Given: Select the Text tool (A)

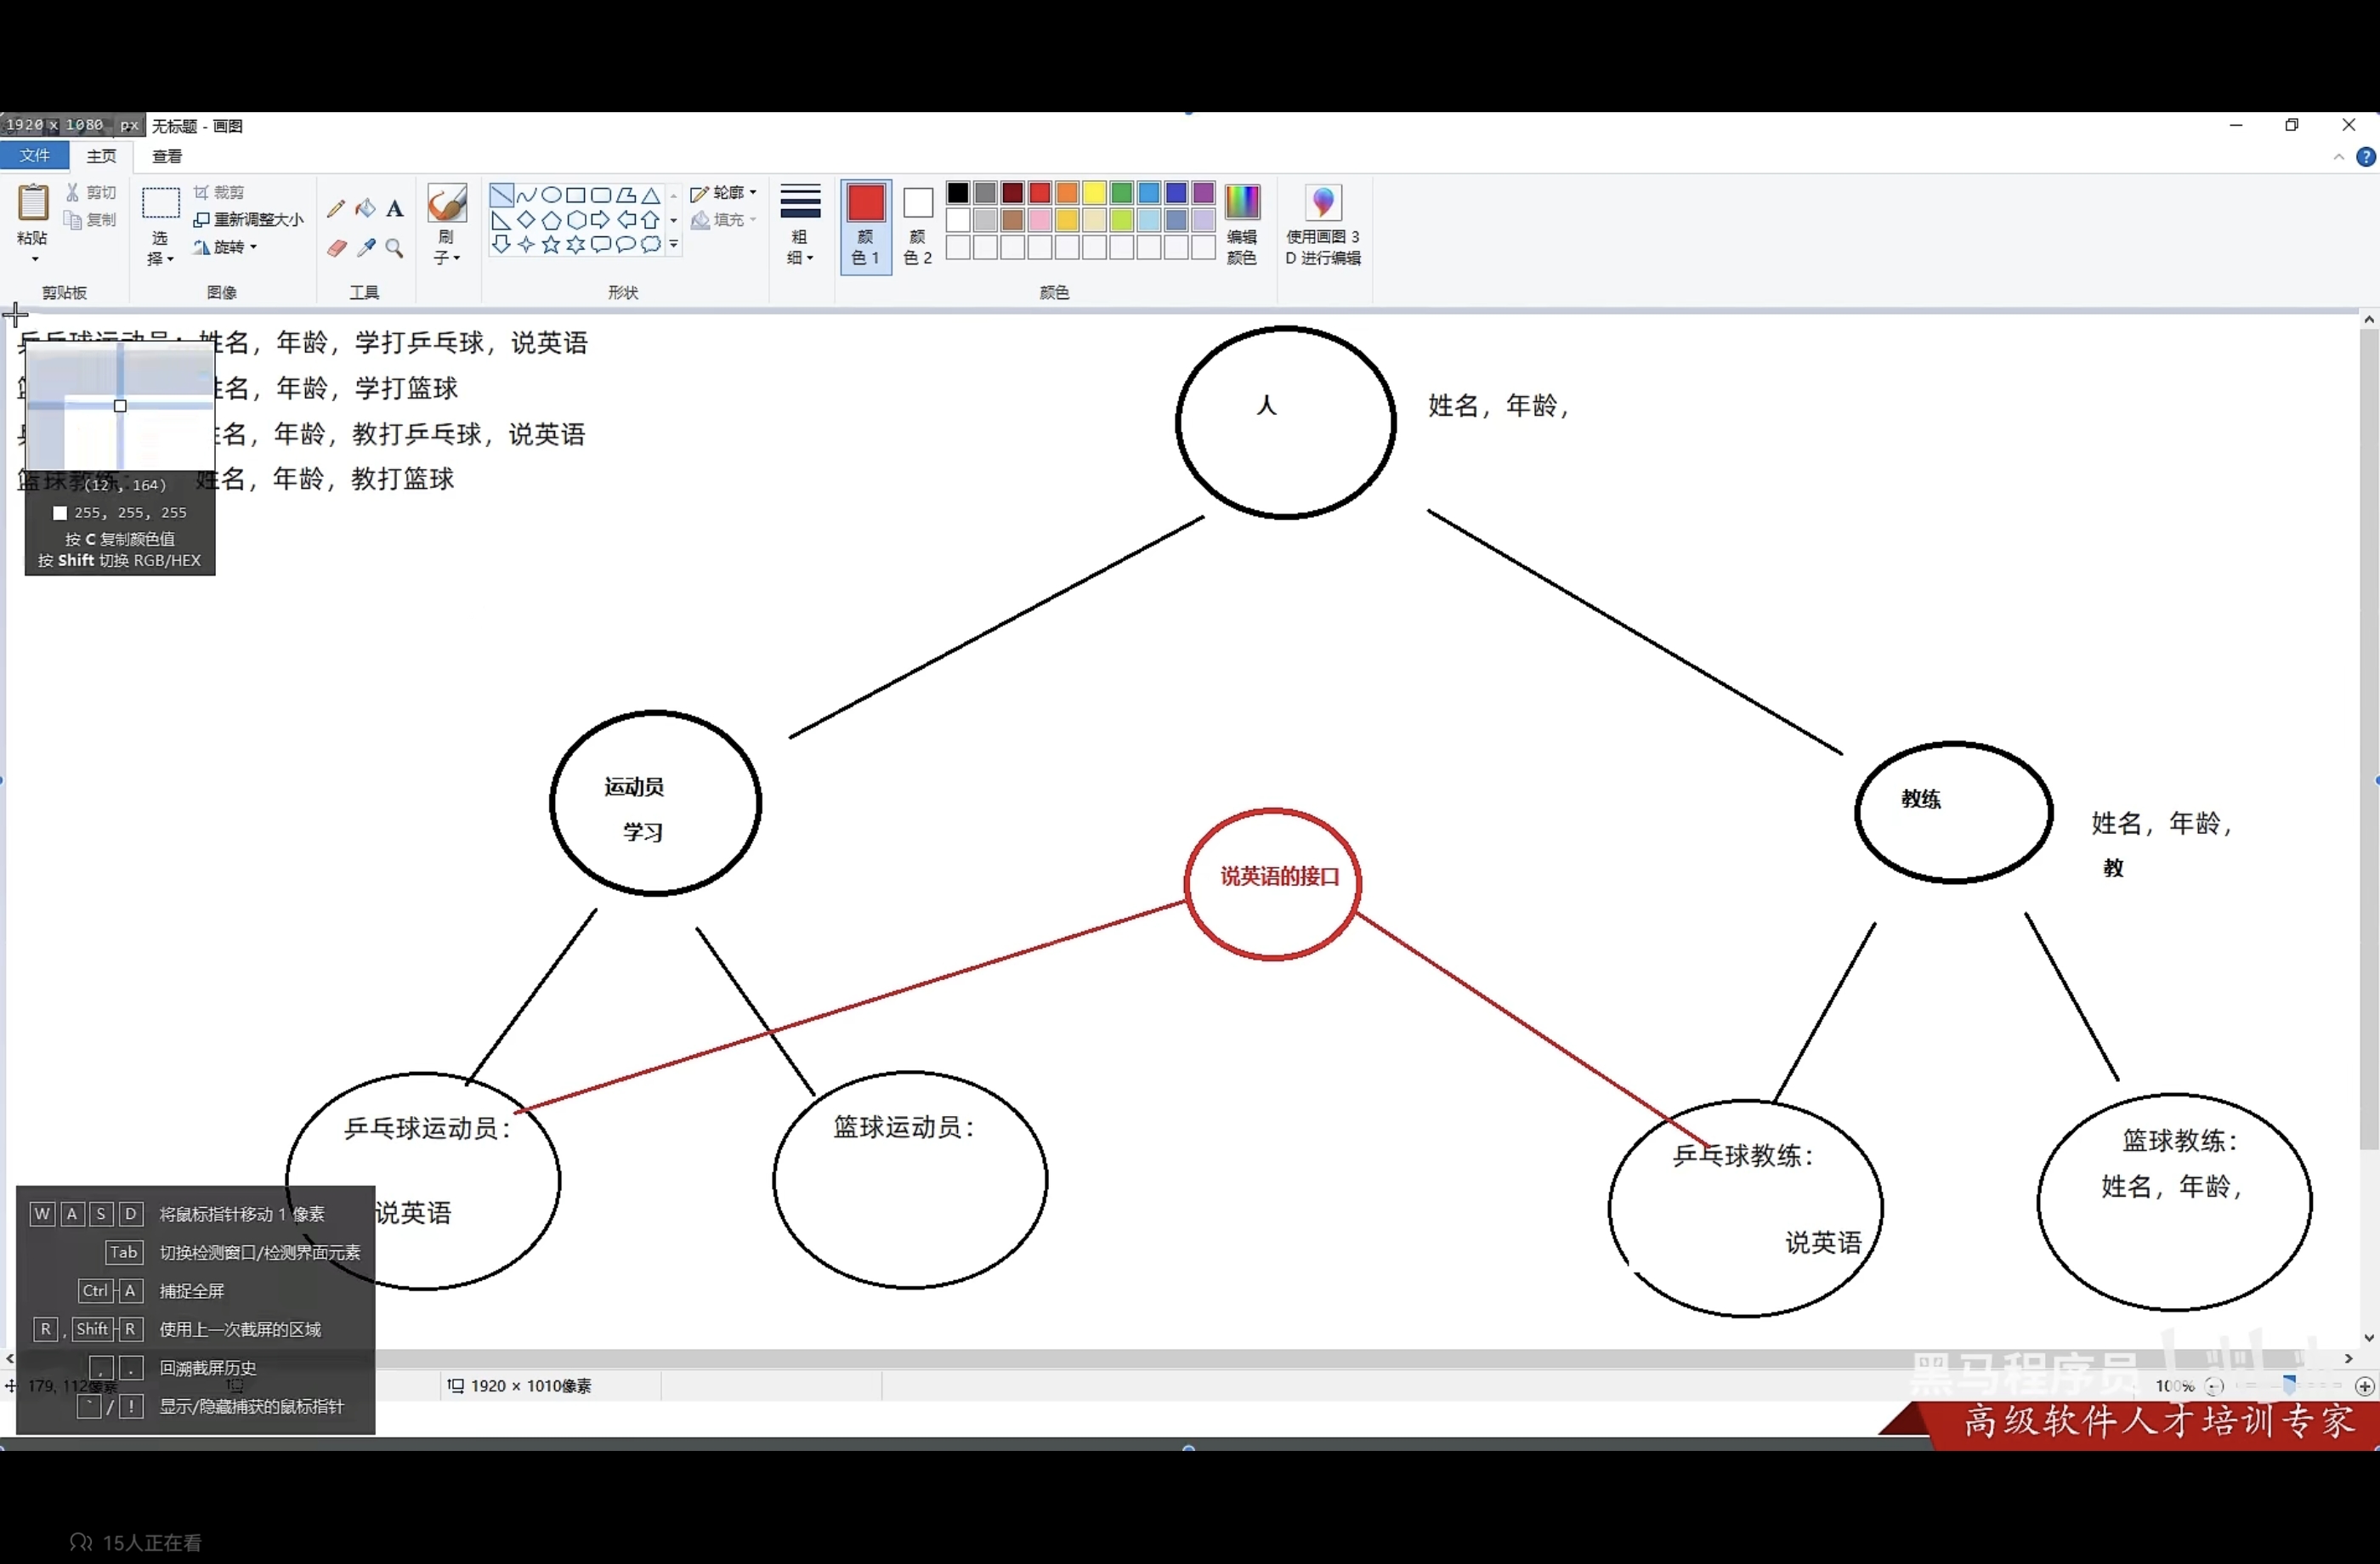Looking at the screenshot, I should point(395,208).
